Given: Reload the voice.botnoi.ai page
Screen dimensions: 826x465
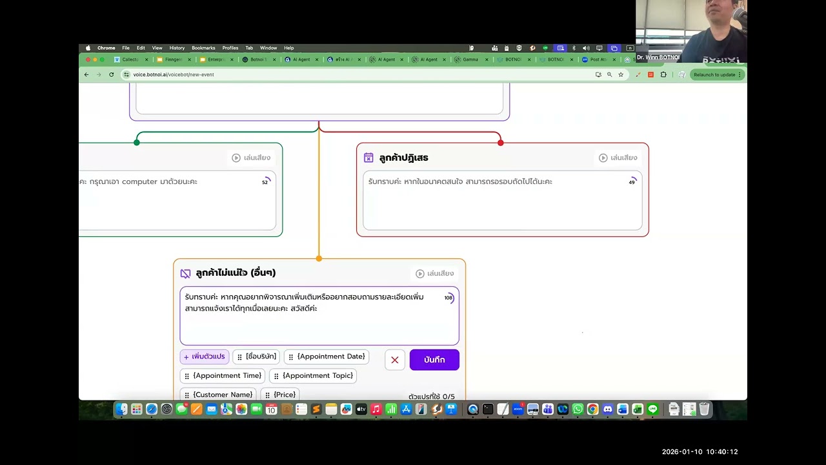Looking at the screenshot, I should click(x=111, y=74).
